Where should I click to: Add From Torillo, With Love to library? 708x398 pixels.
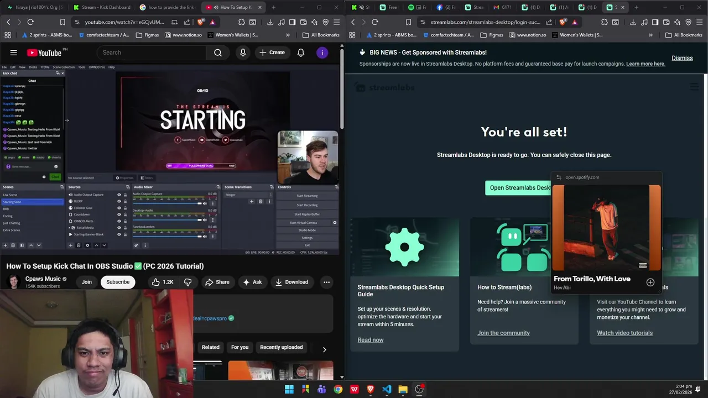point(650,282)
